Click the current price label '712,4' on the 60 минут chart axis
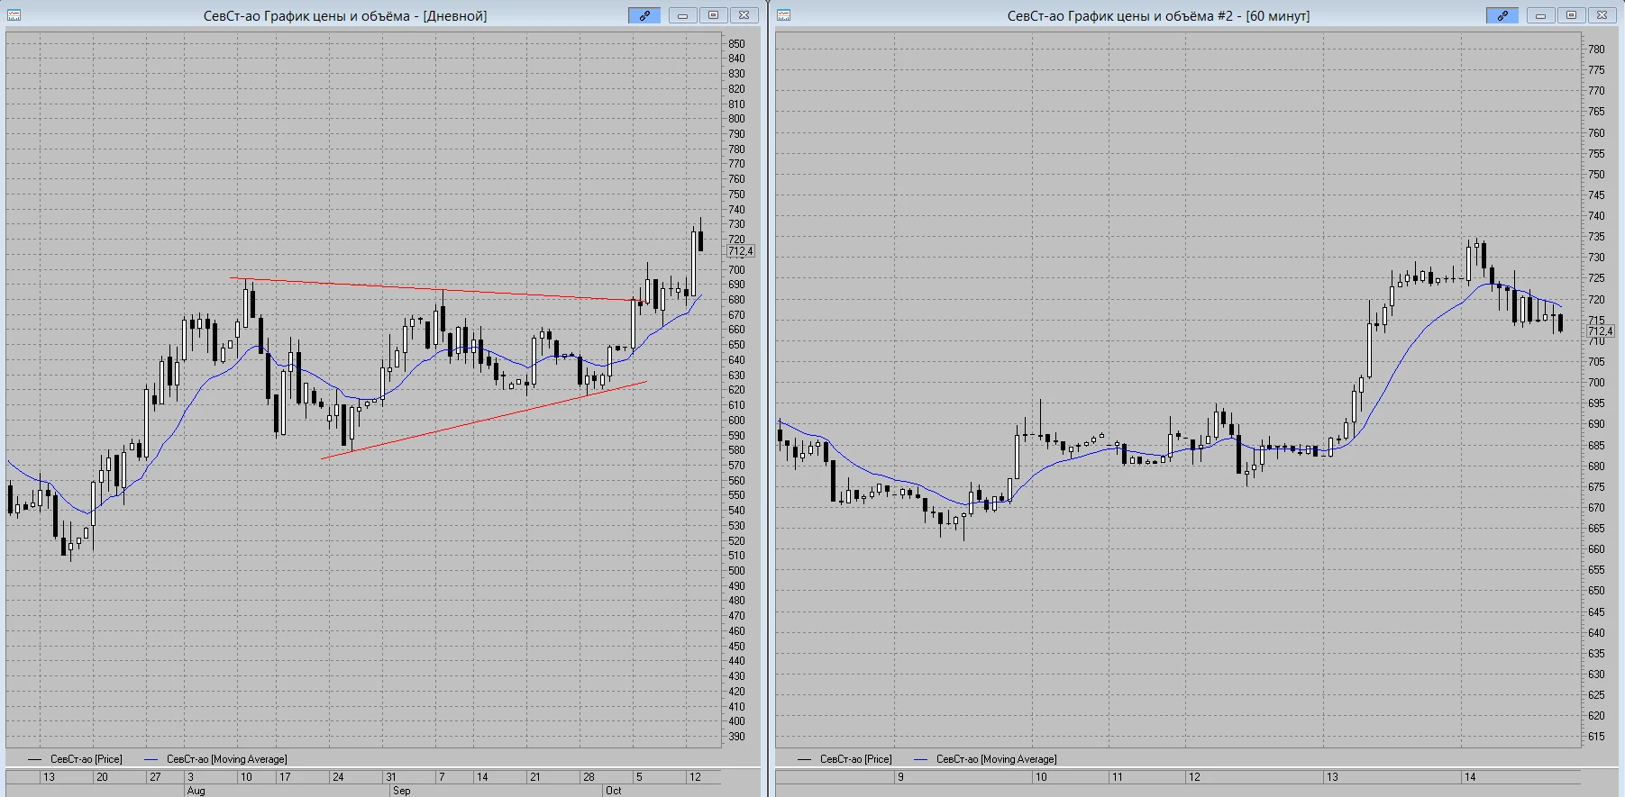1625x797 pixels. 1601,331
